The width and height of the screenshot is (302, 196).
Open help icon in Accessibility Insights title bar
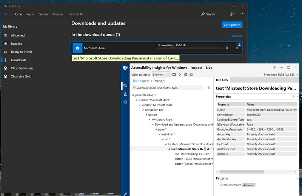[274, 67]
